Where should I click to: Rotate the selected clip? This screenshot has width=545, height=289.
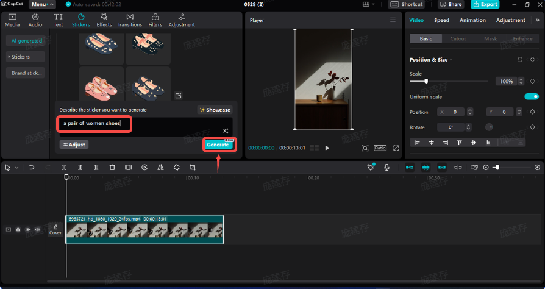coord(177,168)
